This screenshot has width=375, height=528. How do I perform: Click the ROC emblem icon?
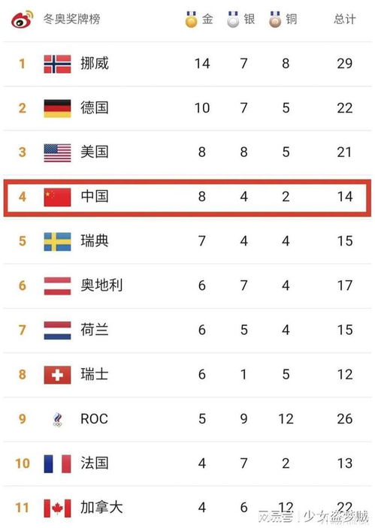pos(58,419)
